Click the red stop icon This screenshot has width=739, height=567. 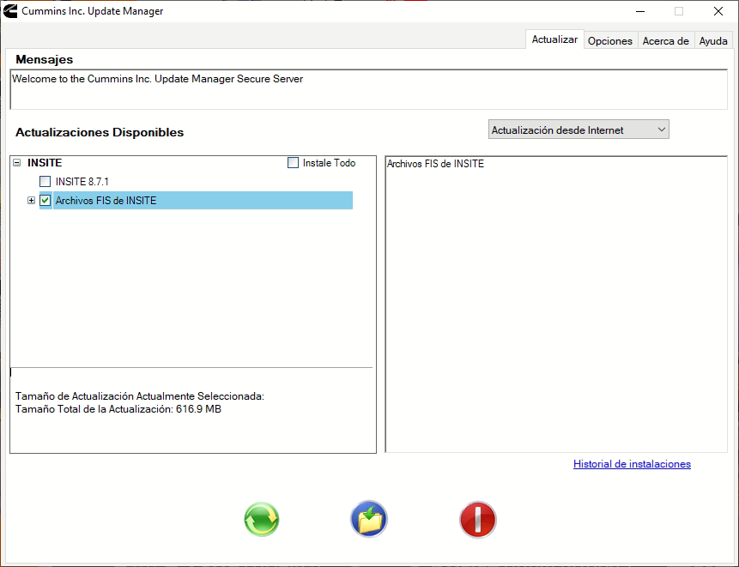click(x=478, y=520)
